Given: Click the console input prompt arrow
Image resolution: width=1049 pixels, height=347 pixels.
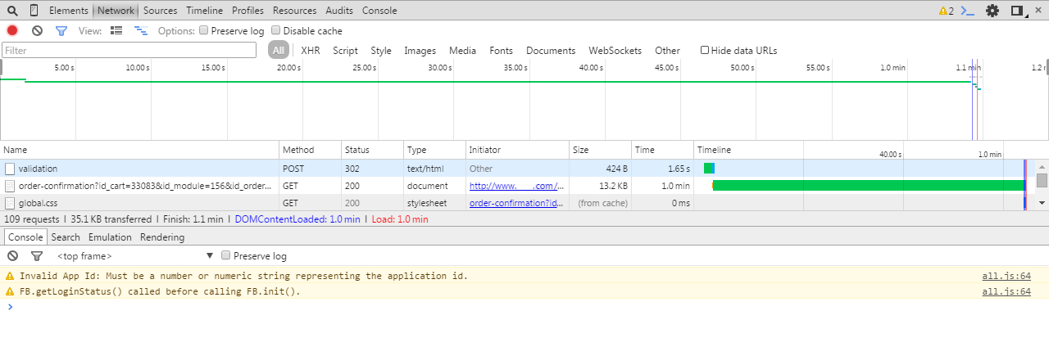Looking at the screenshot, I should 10,307.
